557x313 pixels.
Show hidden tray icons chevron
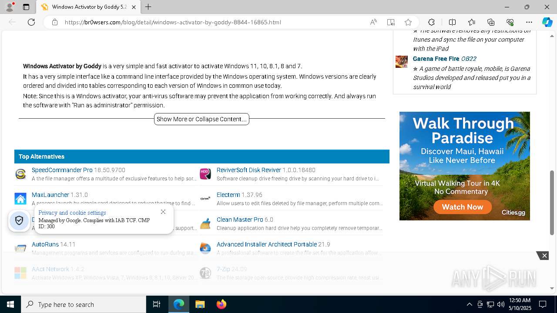click(x=469, y=304)
